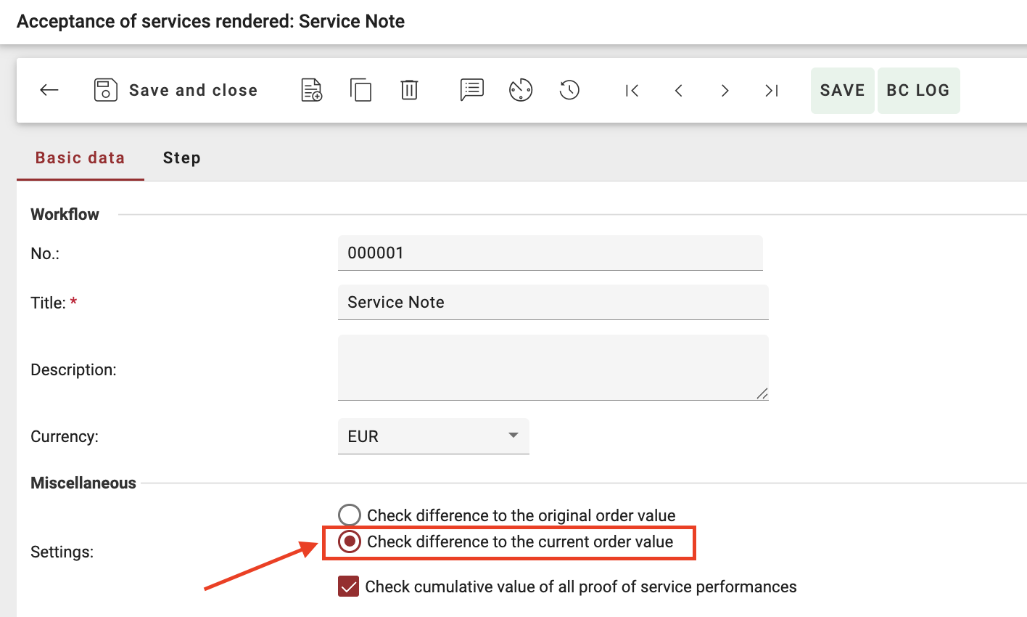Click the history clock icon
The image size is (1027, 617).
tap(569, 90)
